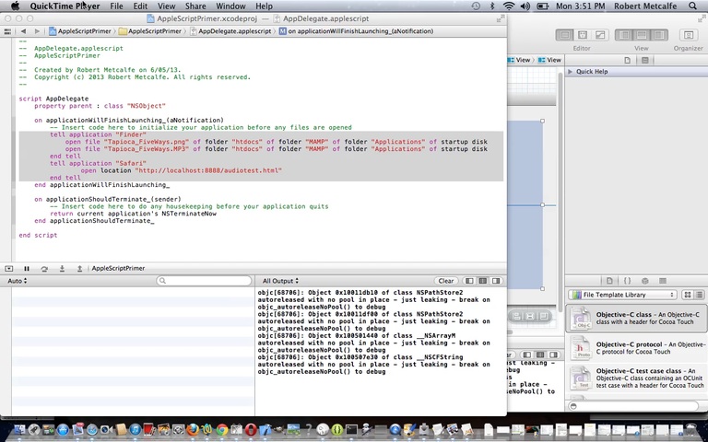This screenshot has width=708, height=442.
Task: Open the related files grid menu
Action: [7, 31]
